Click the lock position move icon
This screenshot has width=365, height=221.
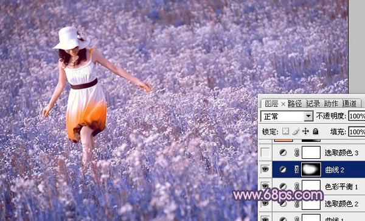click(305, 132)
